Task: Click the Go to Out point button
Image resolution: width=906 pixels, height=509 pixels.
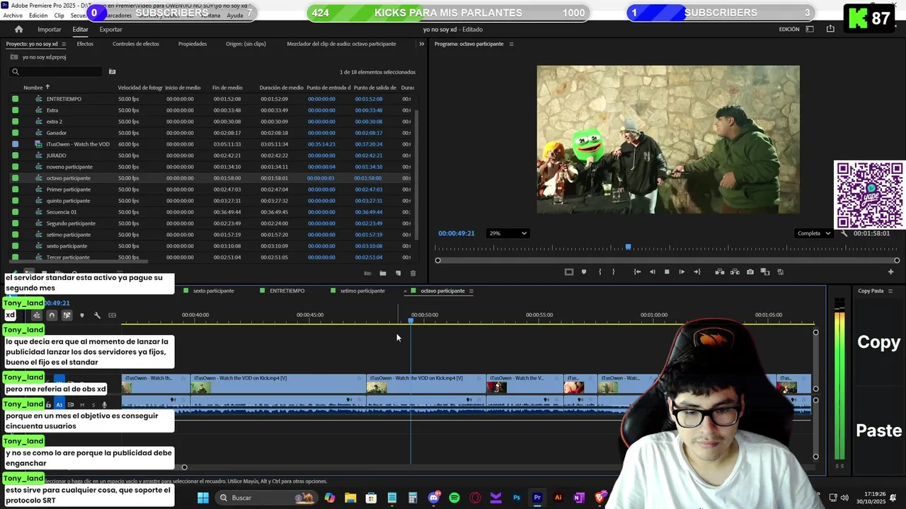Action: coord(697,271)
